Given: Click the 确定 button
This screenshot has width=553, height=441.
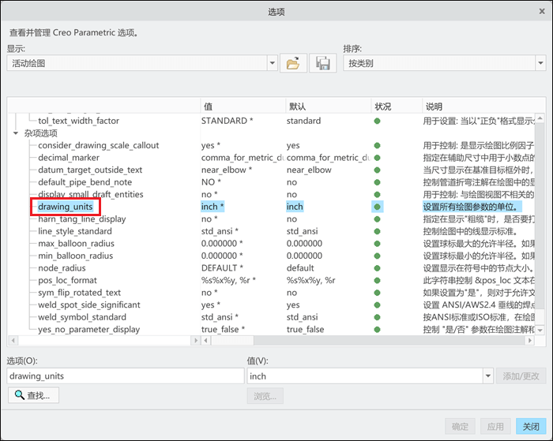Looking at the screenshot, I should click(x=461, y=427).
